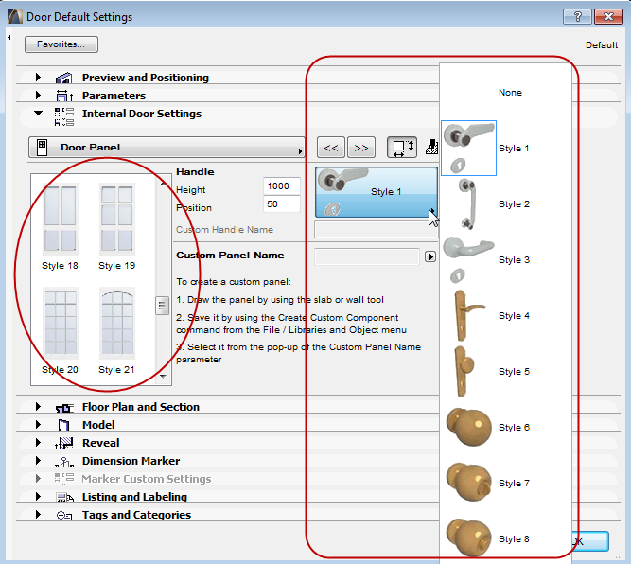Screen dimensions: 631x564
Task: Choose white lever handle Style 3
Action: (x=505, y=259)
